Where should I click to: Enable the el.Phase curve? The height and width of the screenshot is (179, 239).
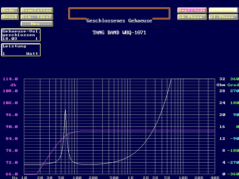(223, 17)
